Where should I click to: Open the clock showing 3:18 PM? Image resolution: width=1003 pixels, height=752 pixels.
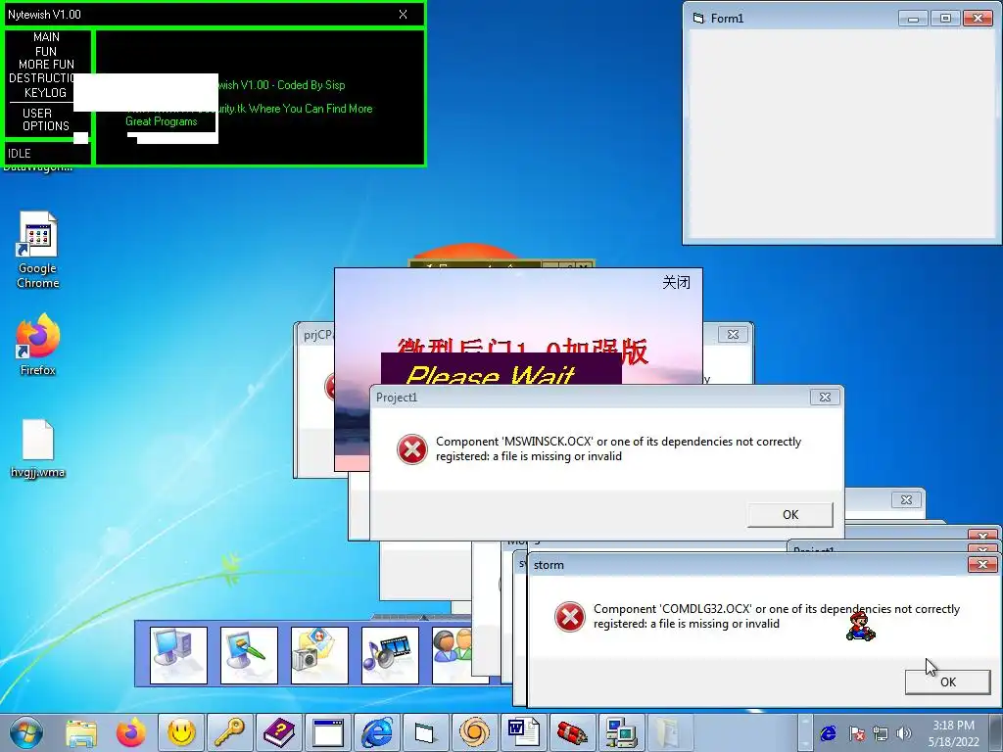click(x=953, y=733)
